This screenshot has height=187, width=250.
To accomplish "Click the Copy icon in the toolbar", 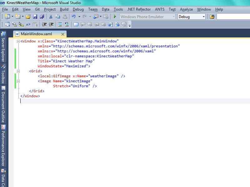I will tap(57, 17).
